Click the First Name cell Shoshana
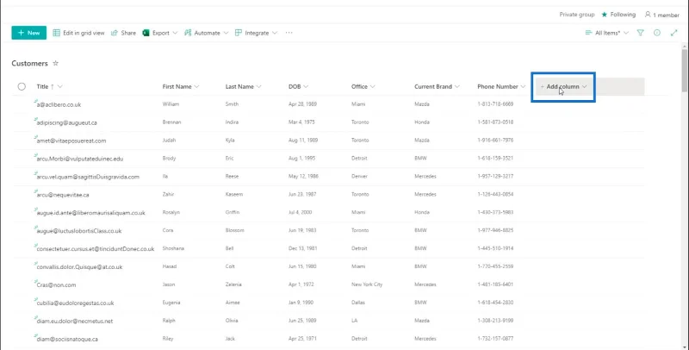The image size is (689, 350). click(173, 248)
